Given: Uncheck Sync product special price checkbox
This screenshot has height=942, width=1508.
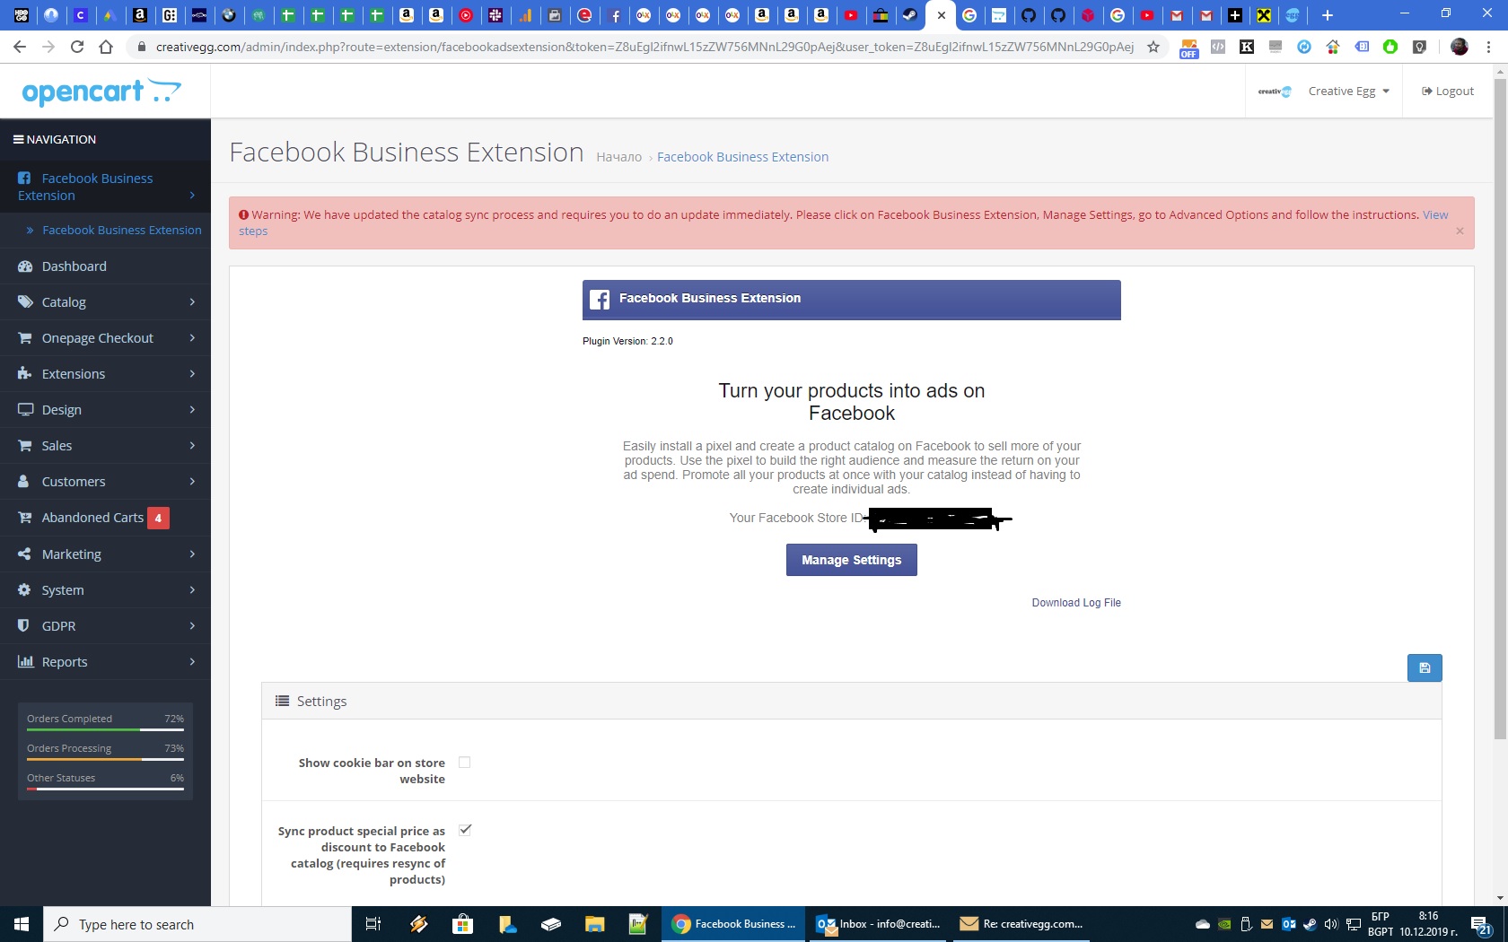Looking at the screenshot, I should coord(464,830).
